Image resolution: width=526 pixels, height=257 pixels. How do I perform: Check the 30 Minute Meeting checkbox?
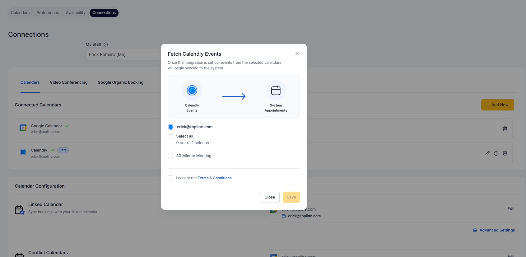(170, 156)
